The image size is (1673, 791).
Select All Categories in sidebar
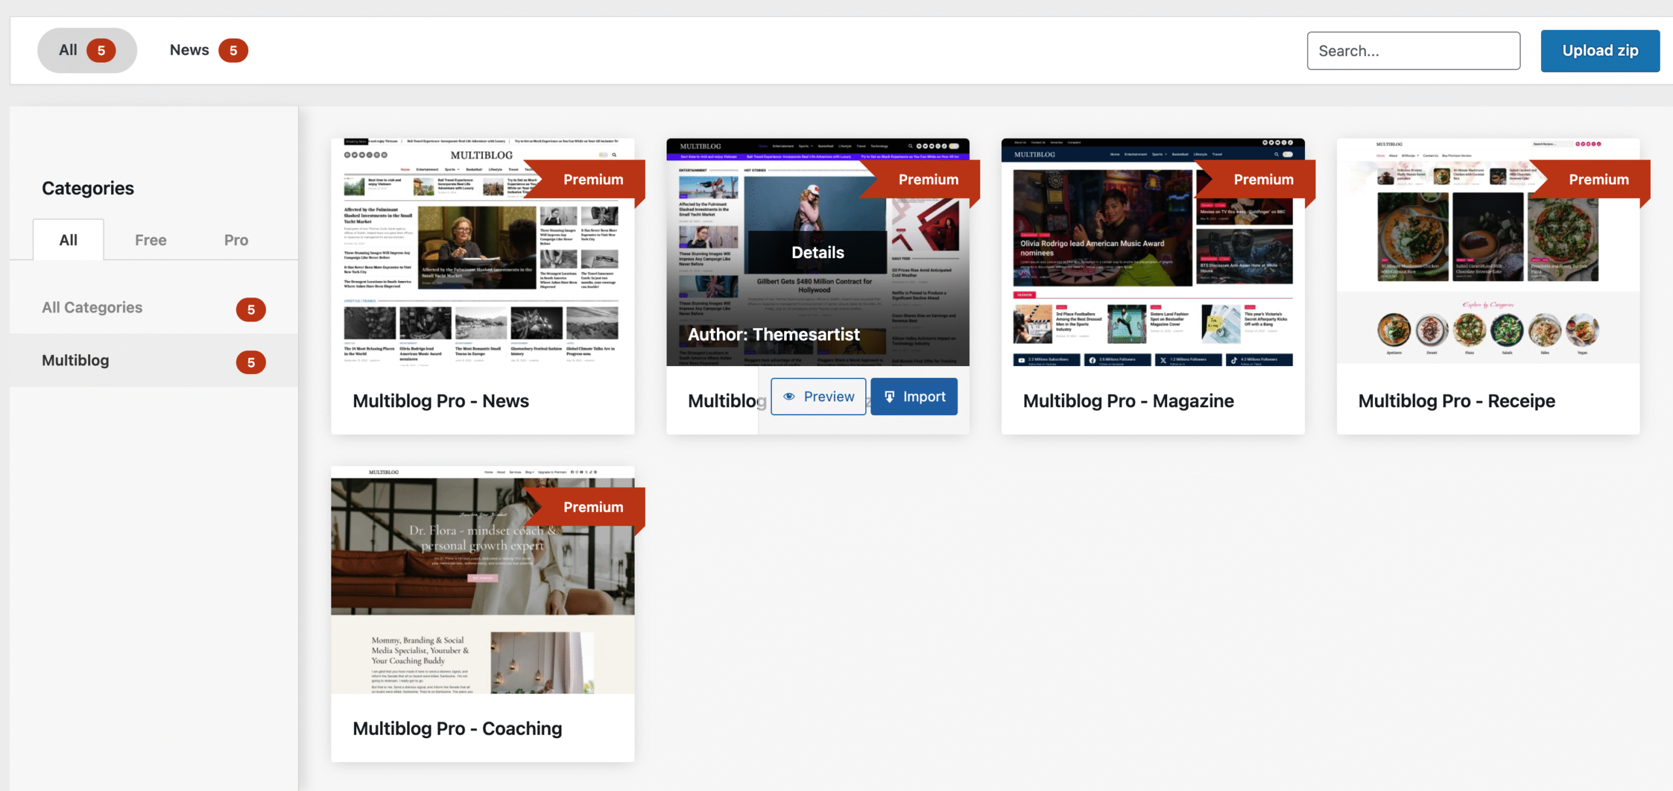tap(154, 307)
